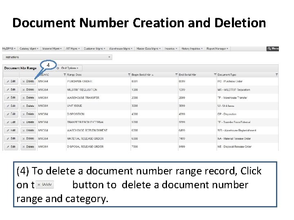Delete the WAREHOUSE REPLENISHMENT row
The height and width of the screenshot is (220, 294).
pyautogui.click(x=28, y=130)
